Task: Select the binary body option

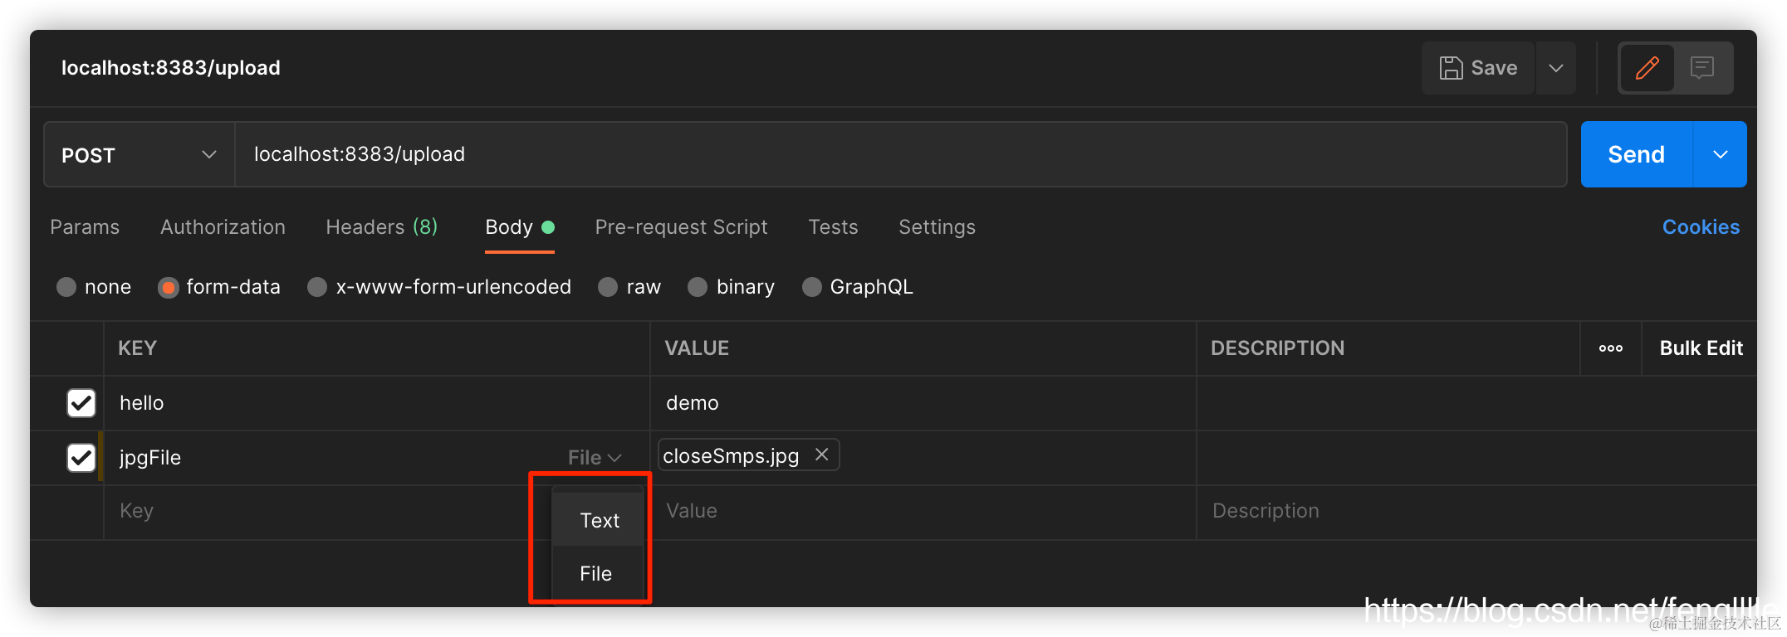Action: pyautogui.click(x=698, y=287)
